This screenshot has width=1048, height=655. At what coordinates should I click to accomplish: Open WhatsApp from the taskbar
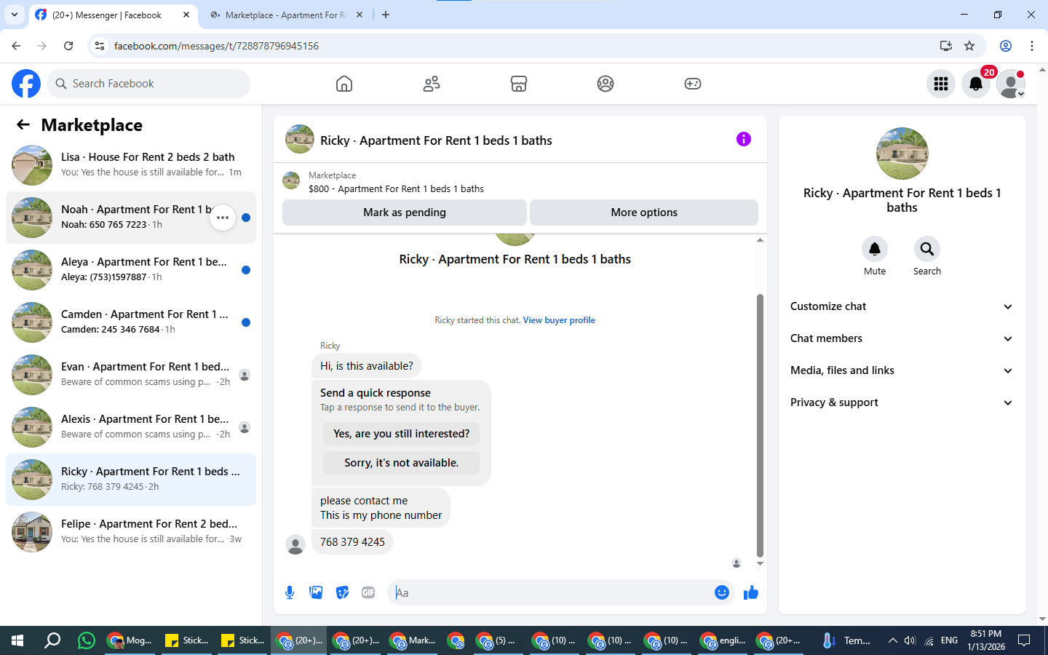(x=87, y=640)
